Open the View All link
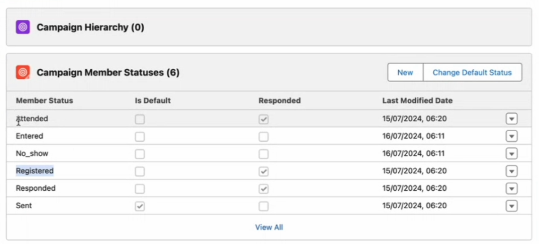This screenshot has height=244, width=539. [x=269, y=227]
